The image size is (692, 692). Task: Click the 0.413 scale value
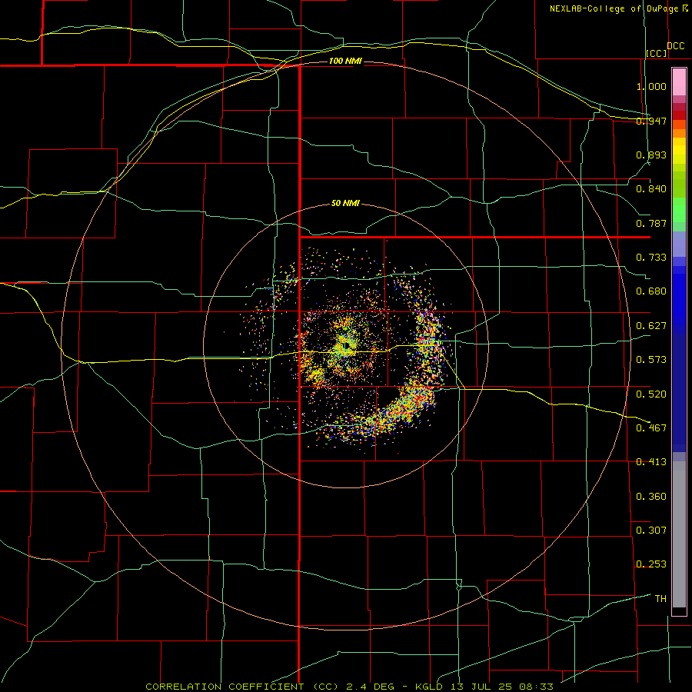(651, 462)
